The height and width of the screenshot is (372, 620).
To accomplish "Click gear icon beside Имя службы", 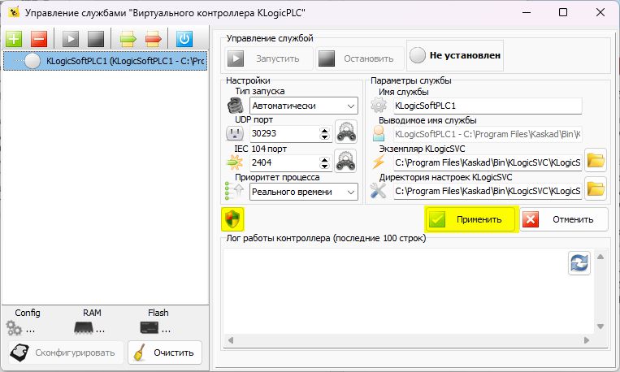I will pos(379,106).
